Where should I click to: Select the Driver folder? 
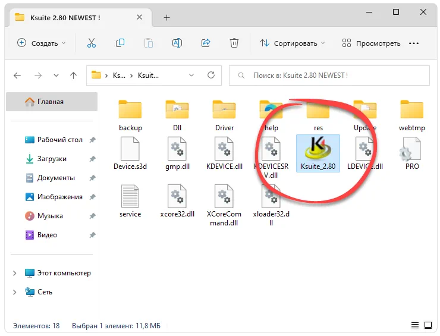click(x=224, y=115)
